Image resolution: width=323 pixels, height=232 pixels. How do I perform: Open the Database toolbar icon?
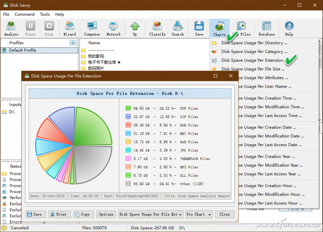click(267, 29)
